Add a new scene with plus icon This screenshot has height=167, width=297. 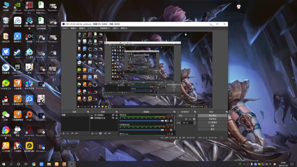tap(64, 134)
